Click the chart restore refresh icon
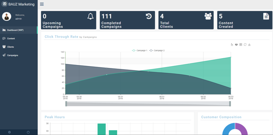Screen dimensions: 273x135 pyautogui.click(x=245, y=45)
